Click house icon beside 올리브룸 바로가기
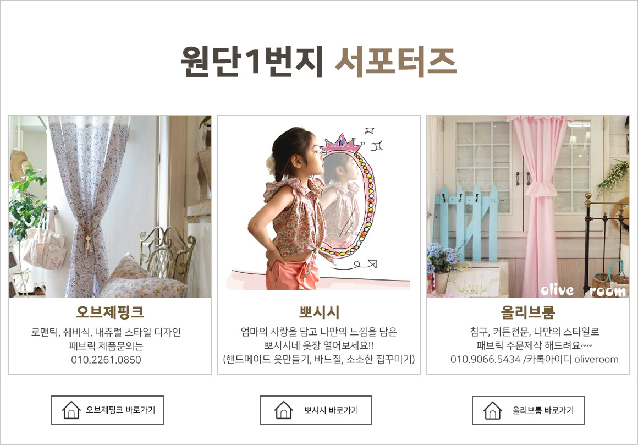Viewport: 638px width, 445px height. click(x=493, y=410)
